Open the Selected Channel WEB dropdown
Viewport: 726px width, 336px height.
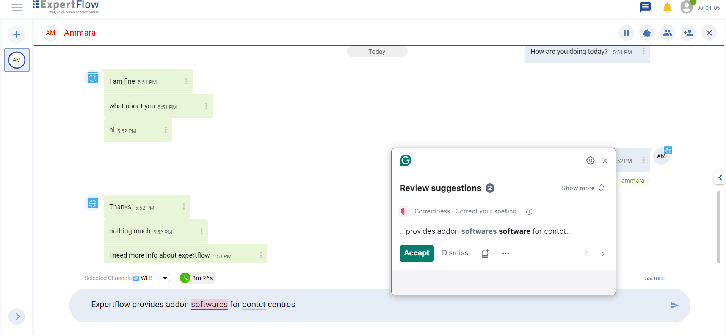pos(151,278)
